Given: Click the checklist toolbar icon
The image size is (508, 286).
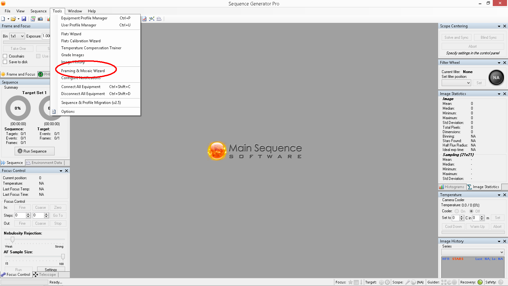Looking at the screenshot, I should pyautogui.click(x=144, y=19).
